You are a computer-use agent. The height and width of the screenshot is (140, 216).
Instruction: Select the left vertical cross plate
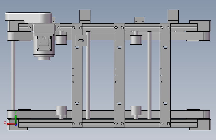click(x=77, y=75)
